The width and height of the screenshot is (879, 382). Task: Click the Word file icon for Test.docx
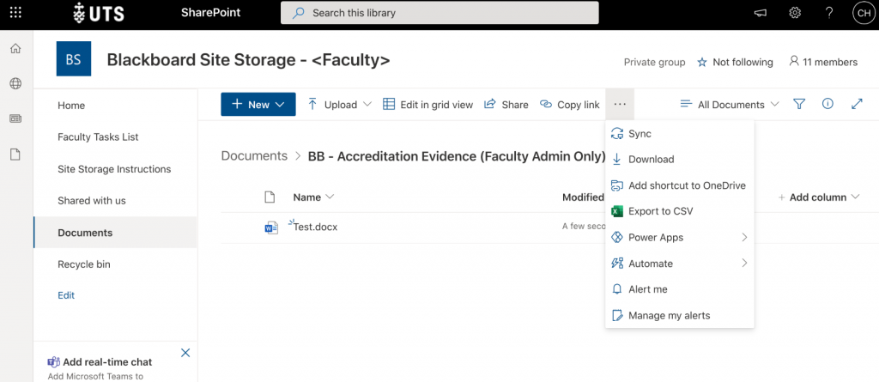[271, 227]
